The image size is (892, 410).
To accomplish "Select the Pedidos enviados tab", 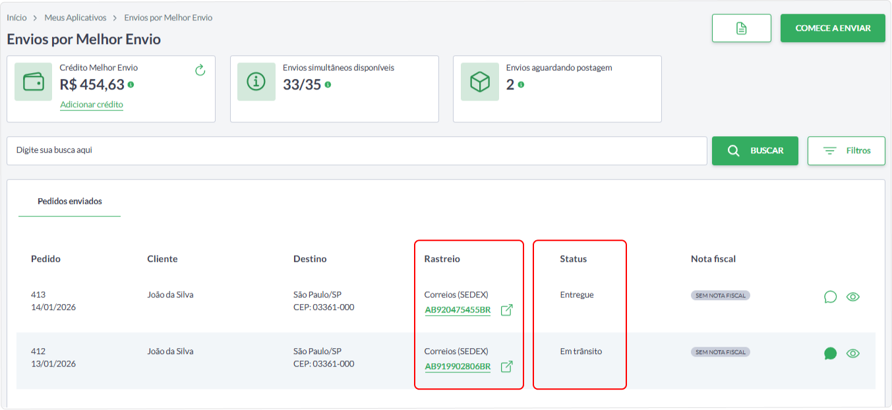I will 70,201.
